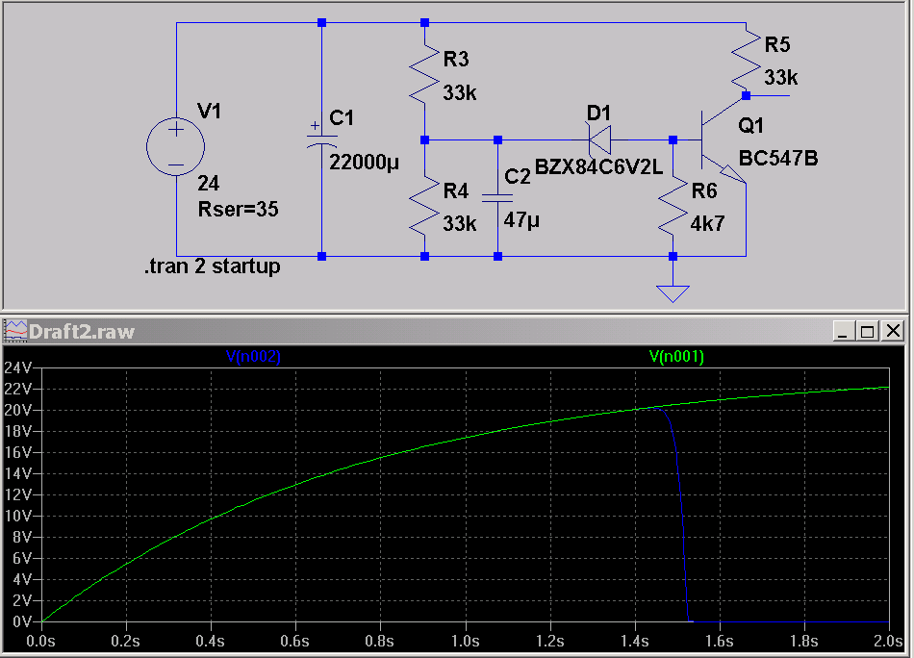The height and width of the screenshot is (658, 914).
Task: Click the .tran 2 startup directive
Action: [x=213, y=266]
